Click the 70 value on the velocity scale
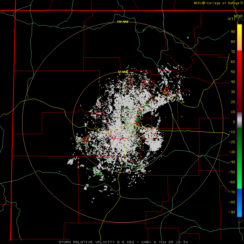 [233, 52]
